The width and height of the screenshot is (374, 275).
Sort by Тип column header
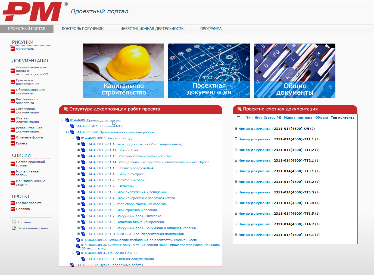[249, 118]
